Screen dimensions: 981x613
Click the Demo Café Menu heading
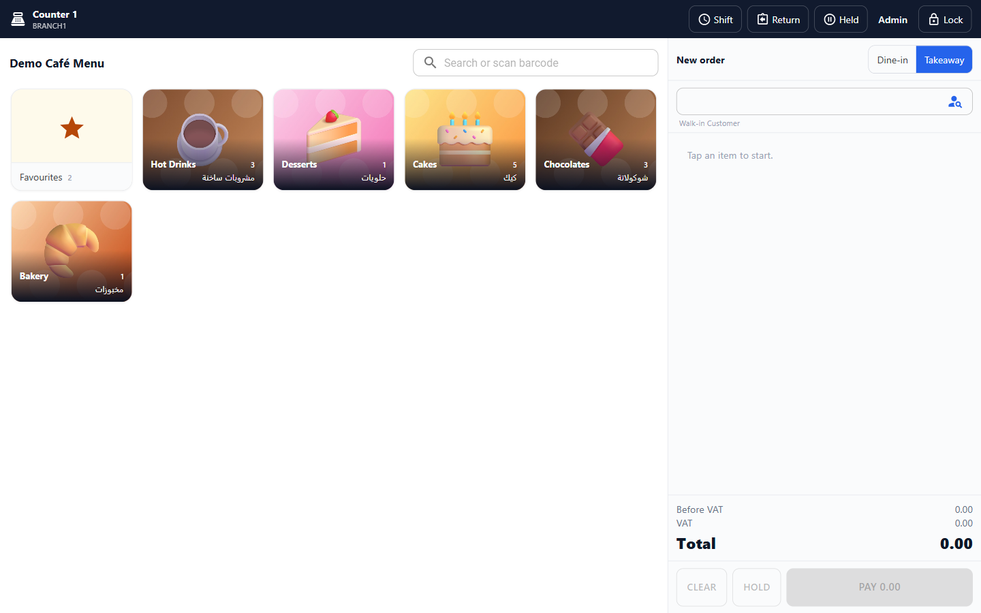[57, 63]
